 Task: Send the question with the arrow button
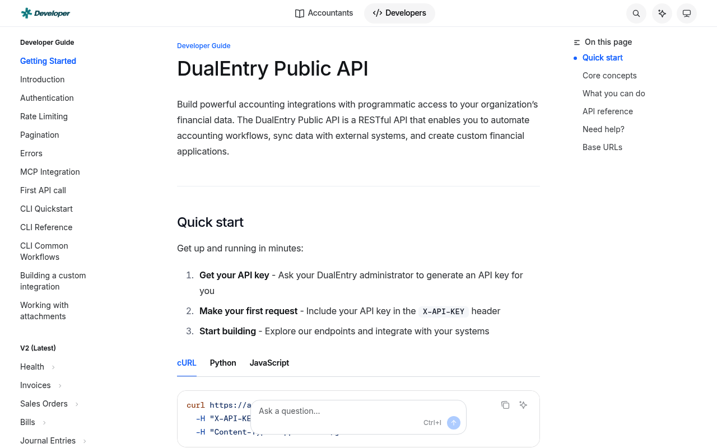[x=454, y=423]
